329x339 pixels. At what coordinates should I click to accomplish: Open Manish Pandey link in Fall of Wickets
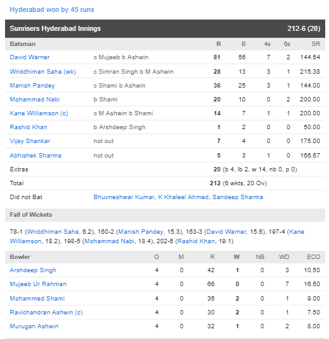point(141,231)
